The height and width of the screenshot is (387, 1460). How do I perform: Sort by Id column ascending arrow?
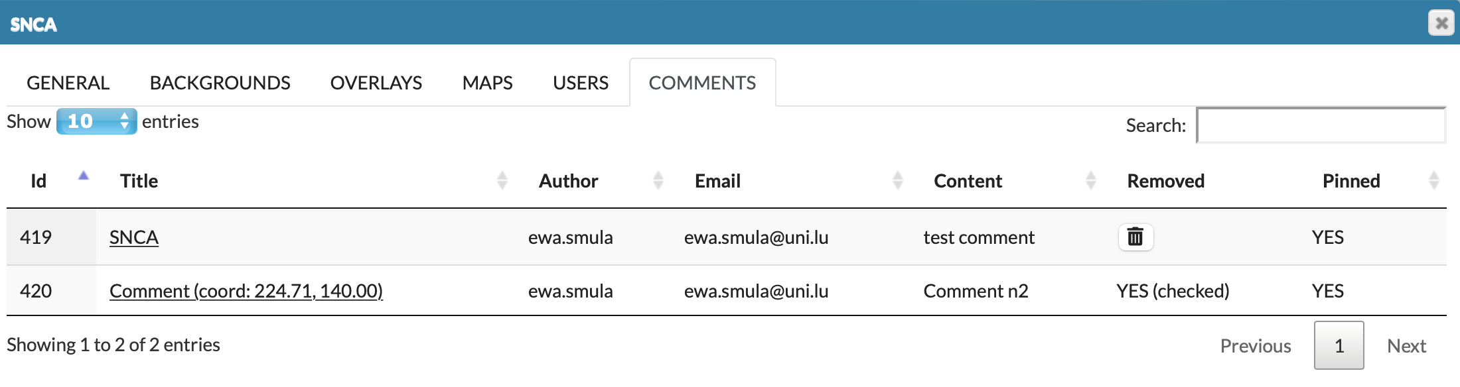[83, 176]
